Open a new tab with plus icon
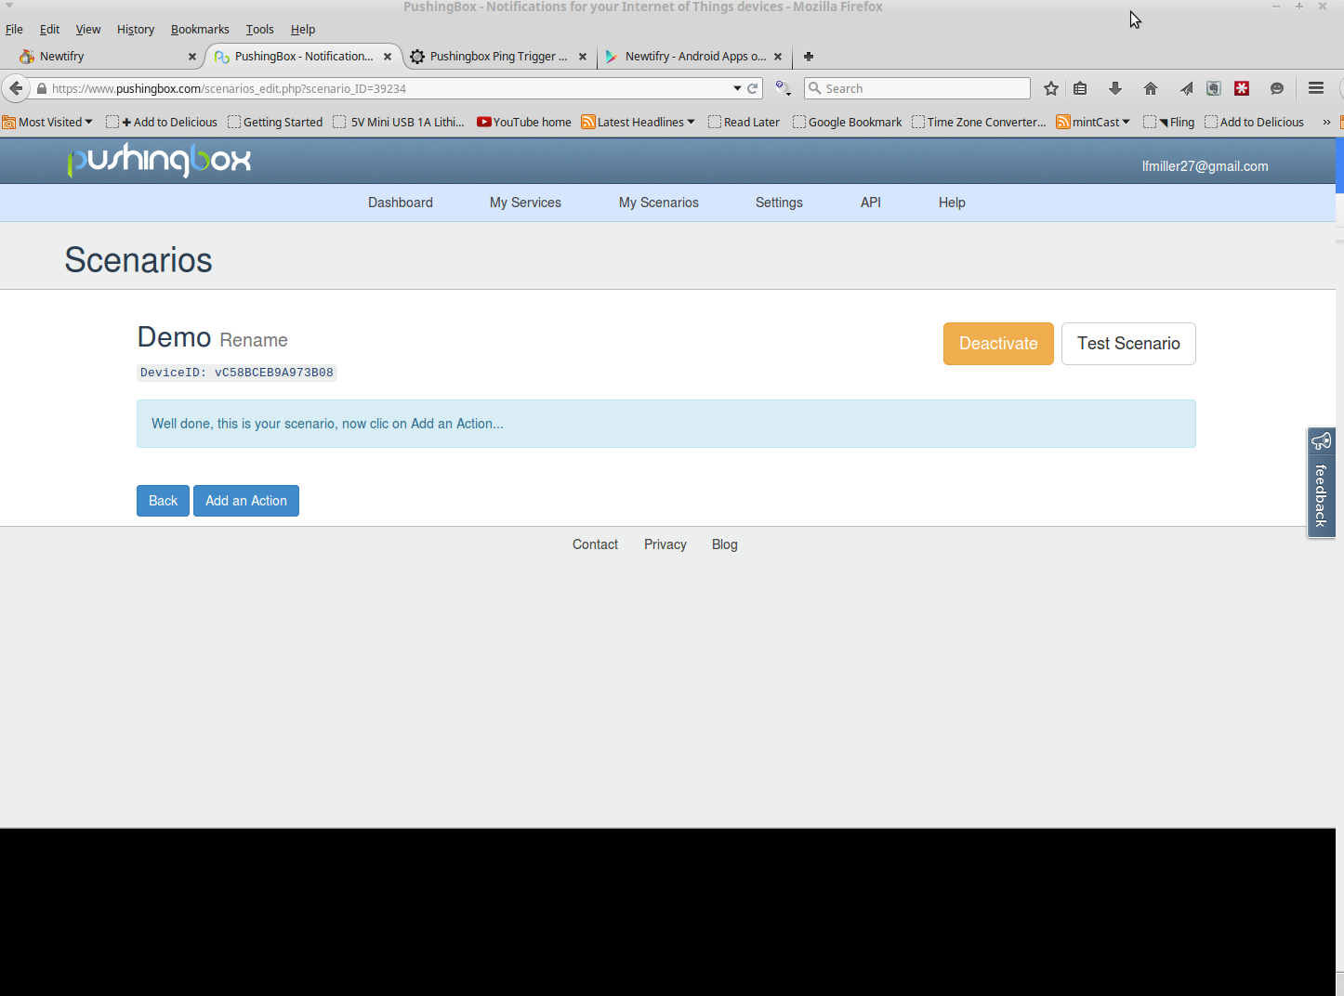This screenshot has height=996, width=1344. point(809,57)
